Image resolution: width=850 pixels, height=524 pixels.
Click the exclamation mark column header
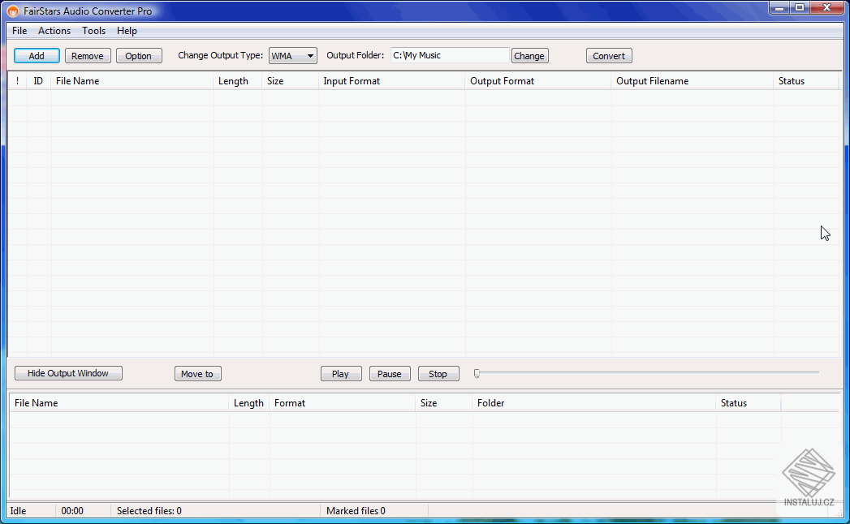pos(17,81)
